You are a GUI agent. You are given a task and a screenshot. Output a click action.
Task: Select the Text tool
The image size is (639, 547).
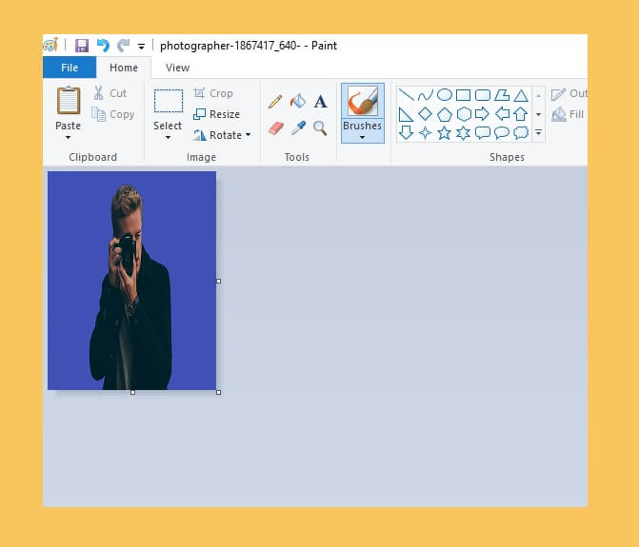[x=320, y=102]
